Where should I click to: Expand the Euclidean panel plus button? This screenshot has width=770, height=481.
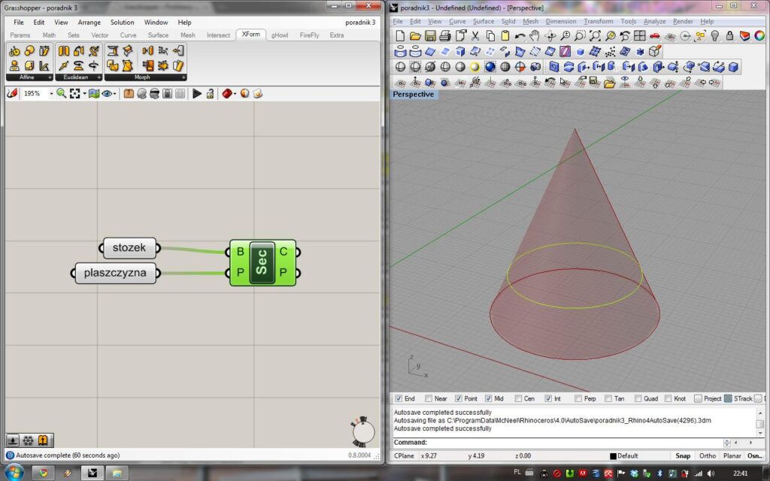click(x=99, y=77)
